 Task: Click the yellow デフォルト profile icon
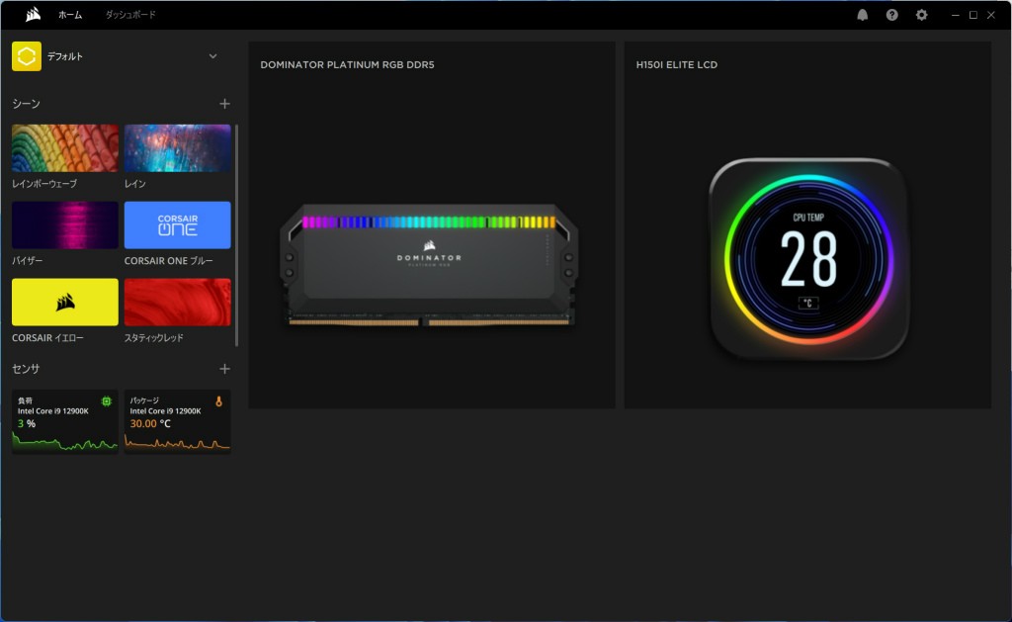pyautogui.click(x=27, y=56)
